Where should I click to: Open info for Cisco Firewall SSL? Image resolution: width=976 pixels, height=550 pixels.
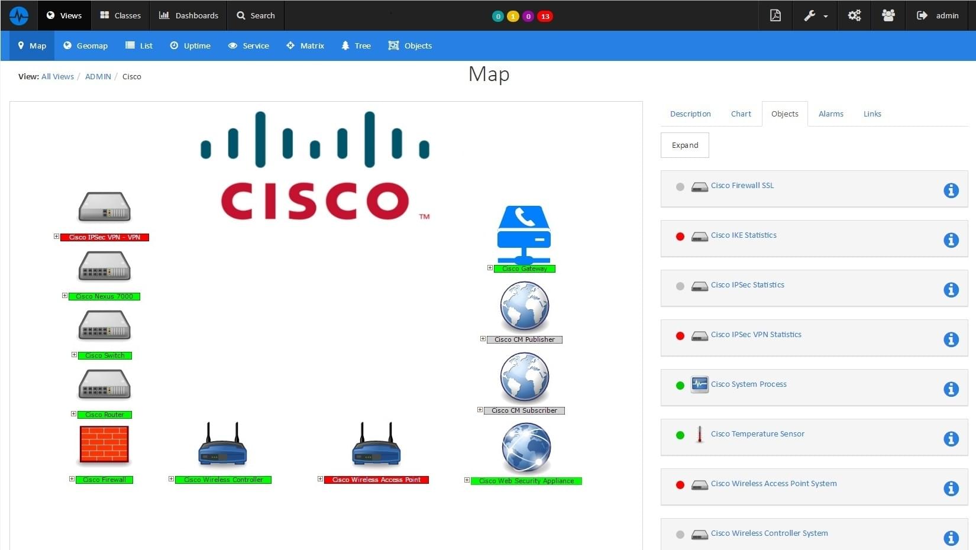click(x=951, y=190)
